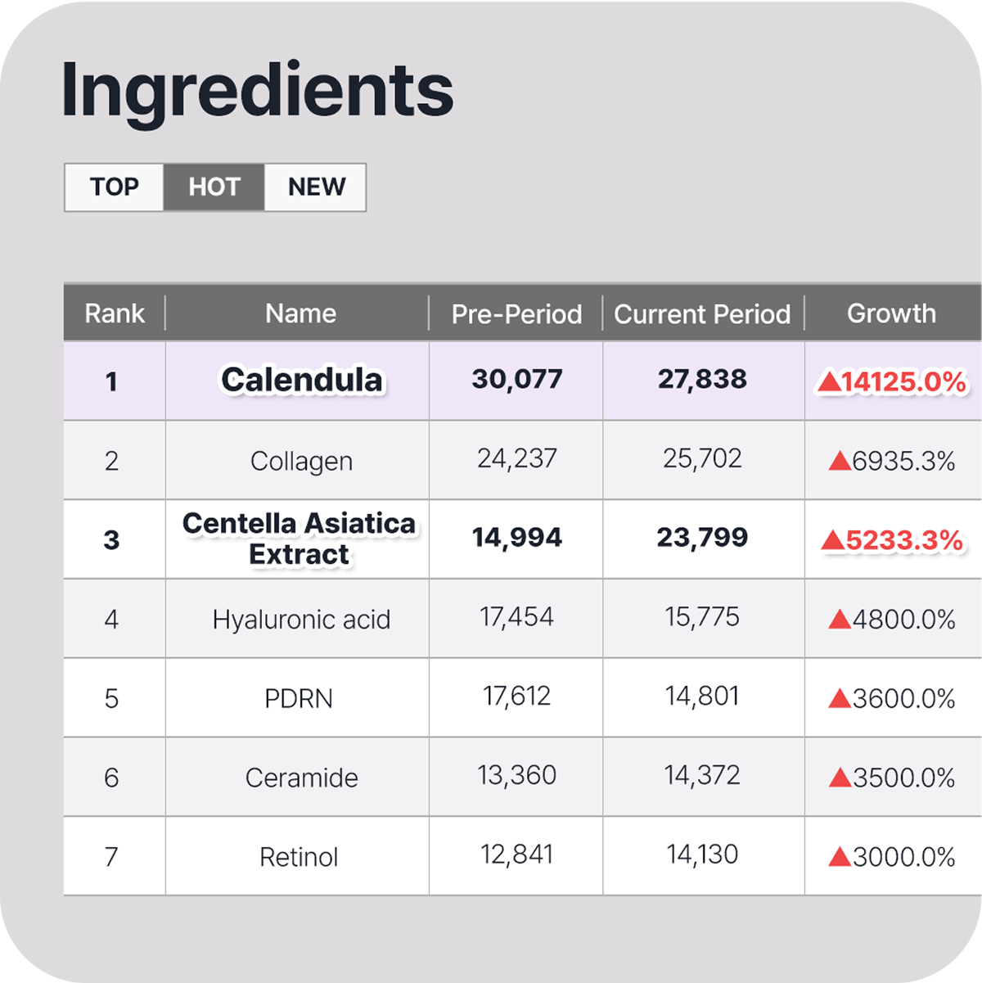Click growth arrow in PDRN row

[x=840, y=699]
